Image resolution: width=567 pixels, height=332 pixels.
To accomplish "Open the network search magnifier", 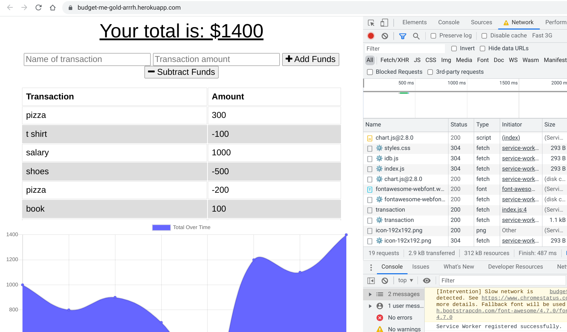I will [416, 36].
